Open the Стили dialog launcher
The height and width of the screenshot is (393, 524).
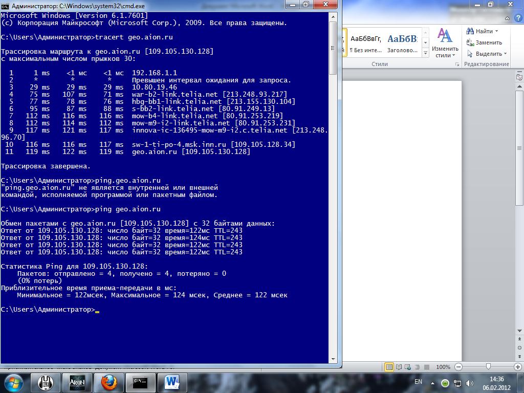[x=457, y=64]
